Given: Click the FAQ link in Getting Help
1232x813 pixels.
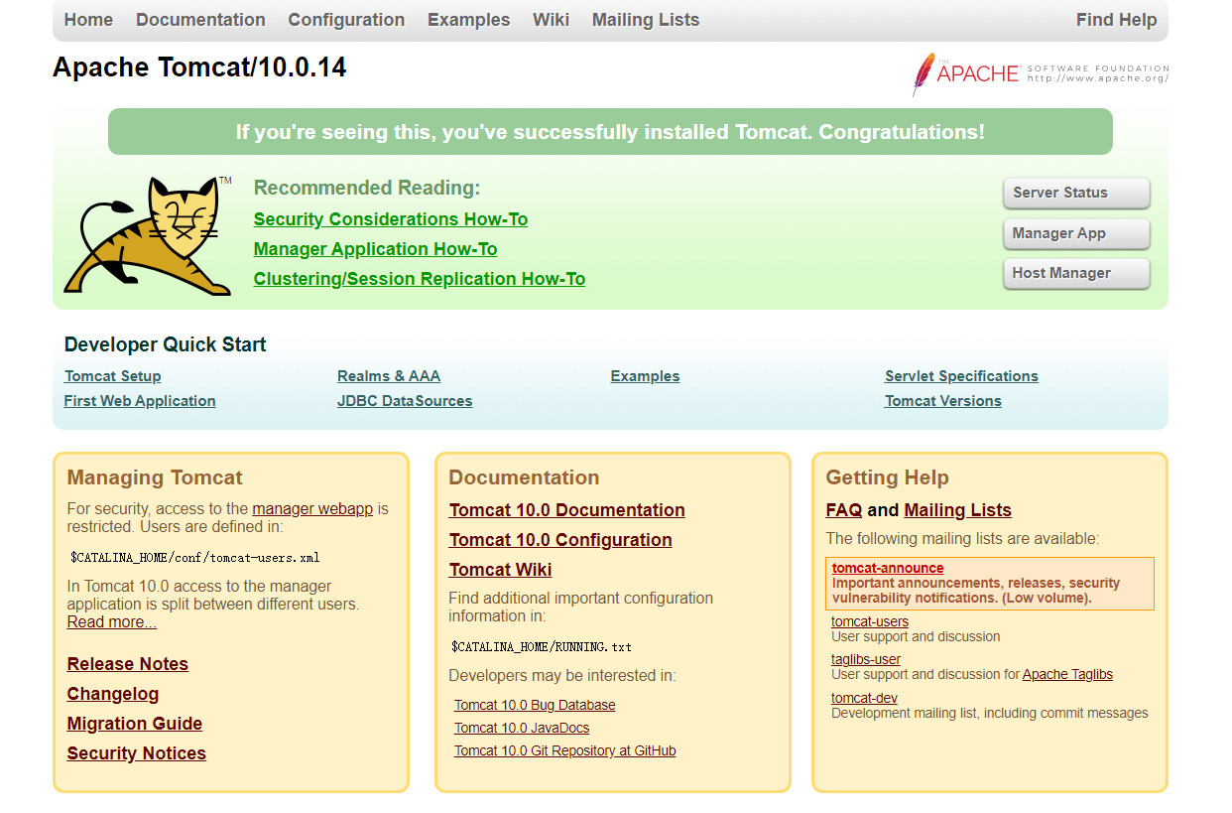Looking at the screenshot, I should (844, 510).
